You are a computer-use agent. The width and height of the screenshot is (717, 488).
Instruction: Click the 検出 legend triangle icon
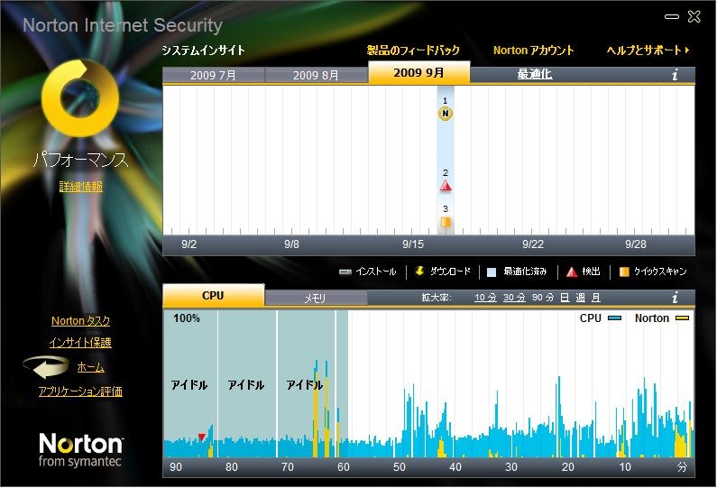click(x=572, y=272)
